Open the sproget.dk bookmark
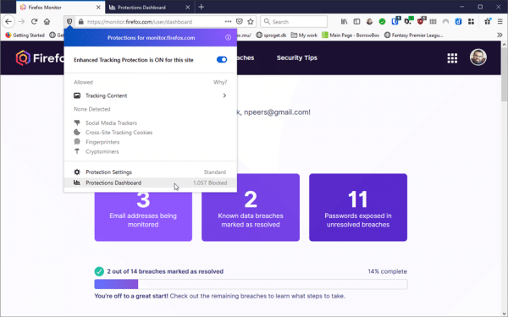This screenshot has height=317, width=508. (271, 35)
